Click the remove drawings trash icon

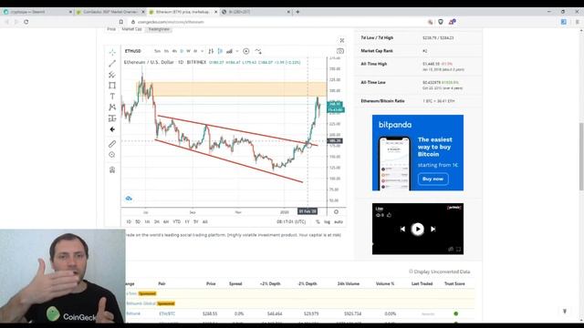pos(112,170)
